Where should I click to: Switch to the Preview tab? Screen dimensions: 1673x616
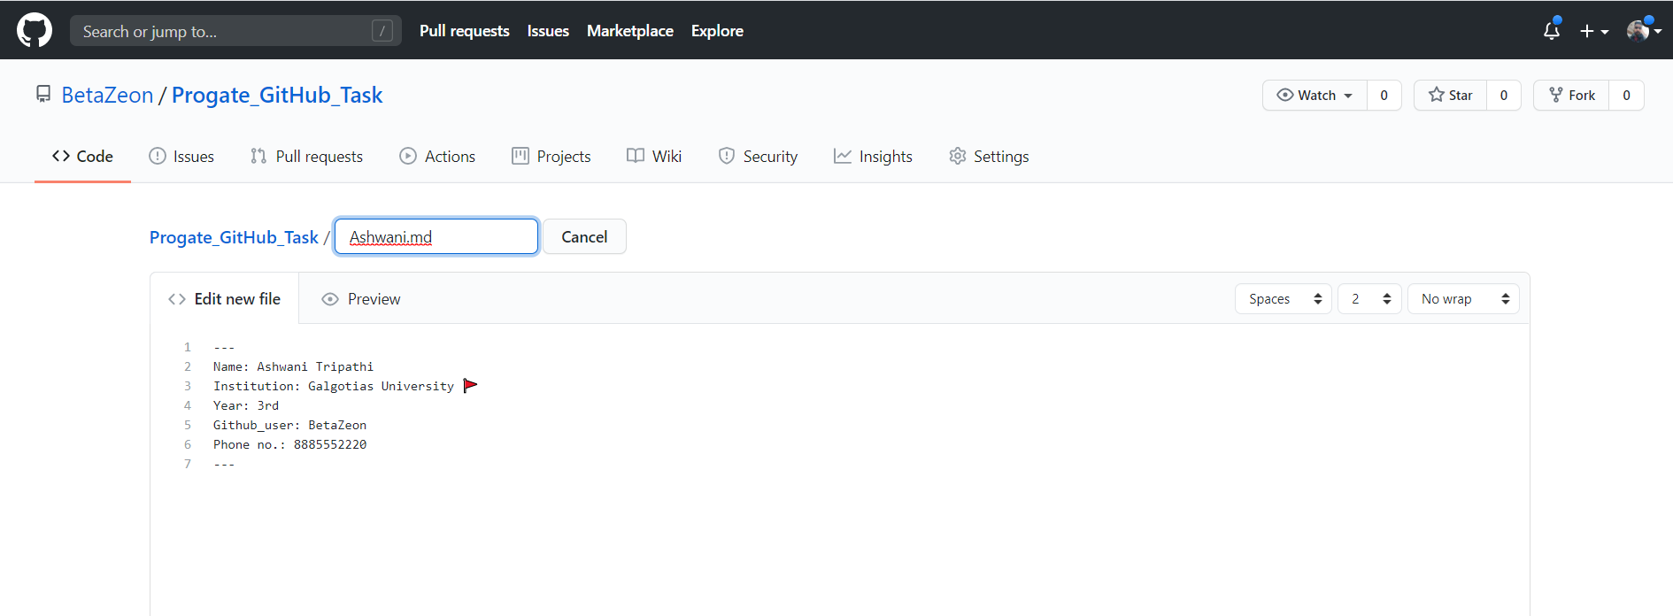pyautogui.click(x=361, y=299)
